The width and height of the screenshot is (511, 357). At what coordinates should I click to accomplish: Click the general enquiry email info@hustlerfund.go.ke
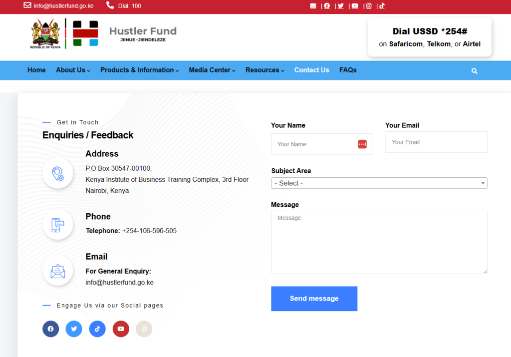[120, 282]
